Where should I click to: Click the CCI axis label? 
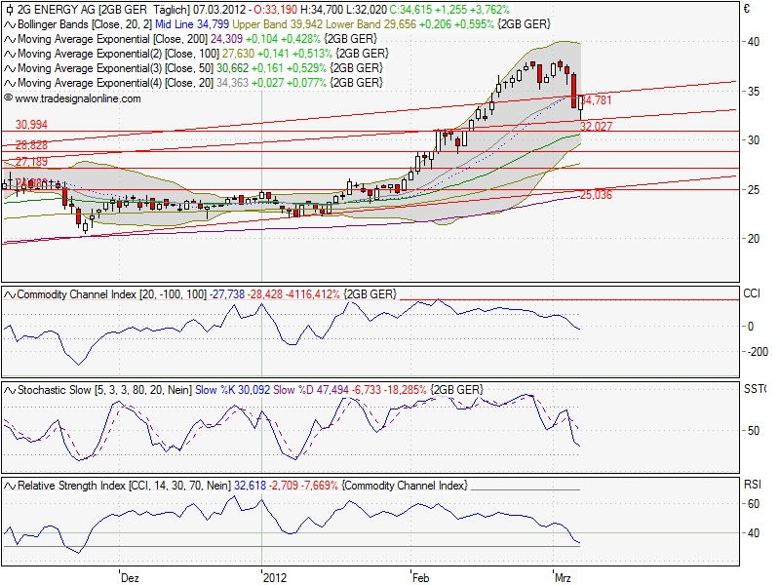(x=752, y=292)
